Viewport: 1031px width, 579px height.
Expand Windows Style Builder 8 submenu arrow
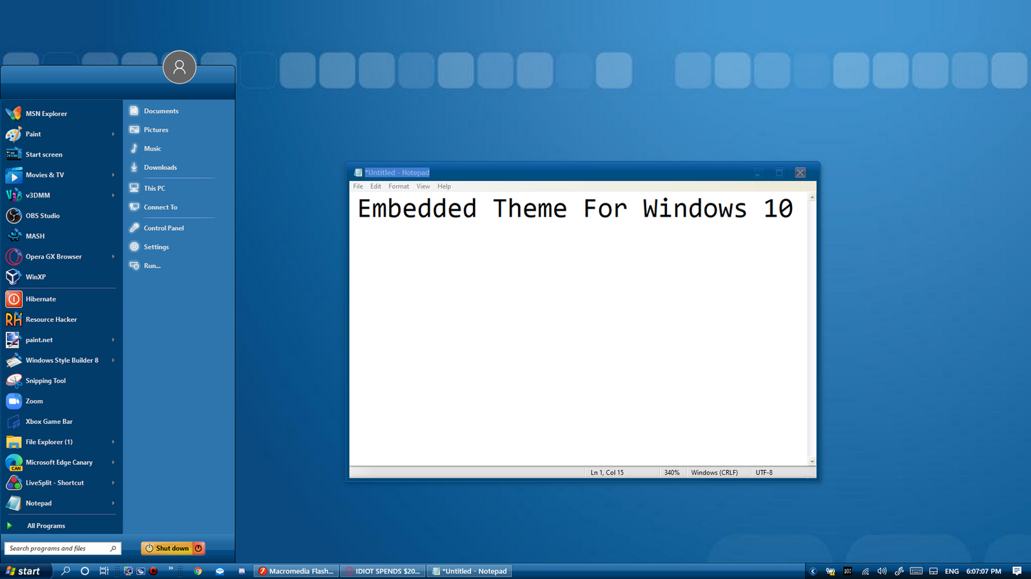(x=113, y=361)
